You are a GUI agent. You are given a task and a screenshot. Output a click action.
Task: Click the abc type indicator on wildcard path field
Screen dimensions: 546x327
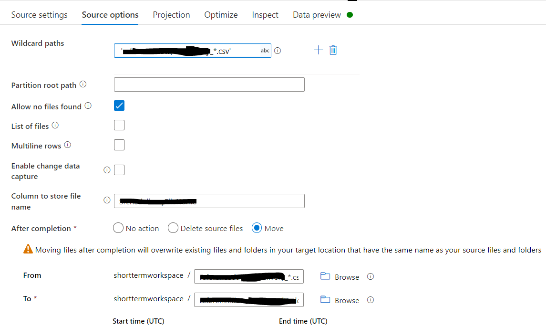point(265,51)
